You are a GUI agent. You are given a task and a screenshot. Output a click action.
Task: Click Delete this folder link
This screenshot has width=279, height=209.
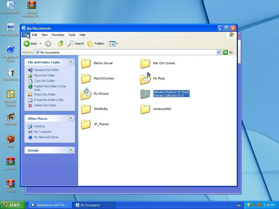point(45,105)
